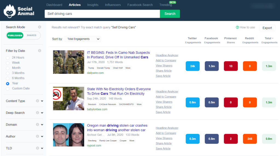Click the Randy Lee Cooper tag

tap(108, 140)
